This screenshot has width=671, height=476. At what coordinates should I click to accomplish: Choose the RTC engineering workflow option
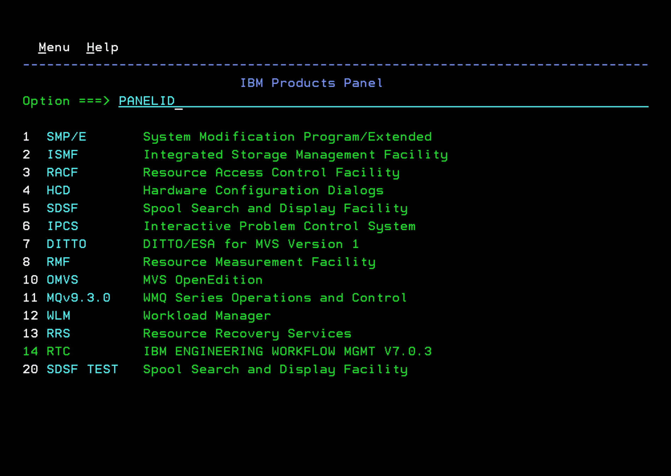58,352
